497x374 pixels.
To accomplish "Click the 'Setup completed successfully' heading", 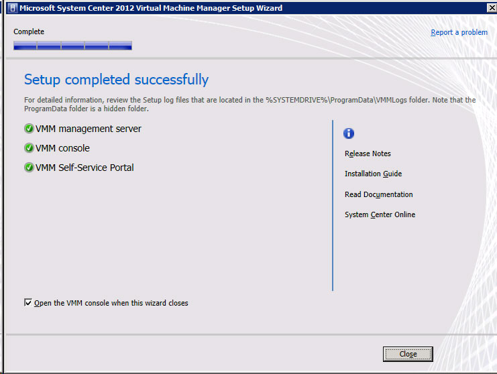I will (116, 80).
